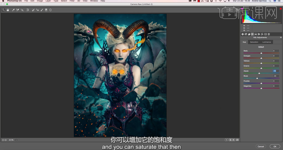
Task: Open the HSL Adjustments panel flyout menu
Action: (x=281, y=37)
